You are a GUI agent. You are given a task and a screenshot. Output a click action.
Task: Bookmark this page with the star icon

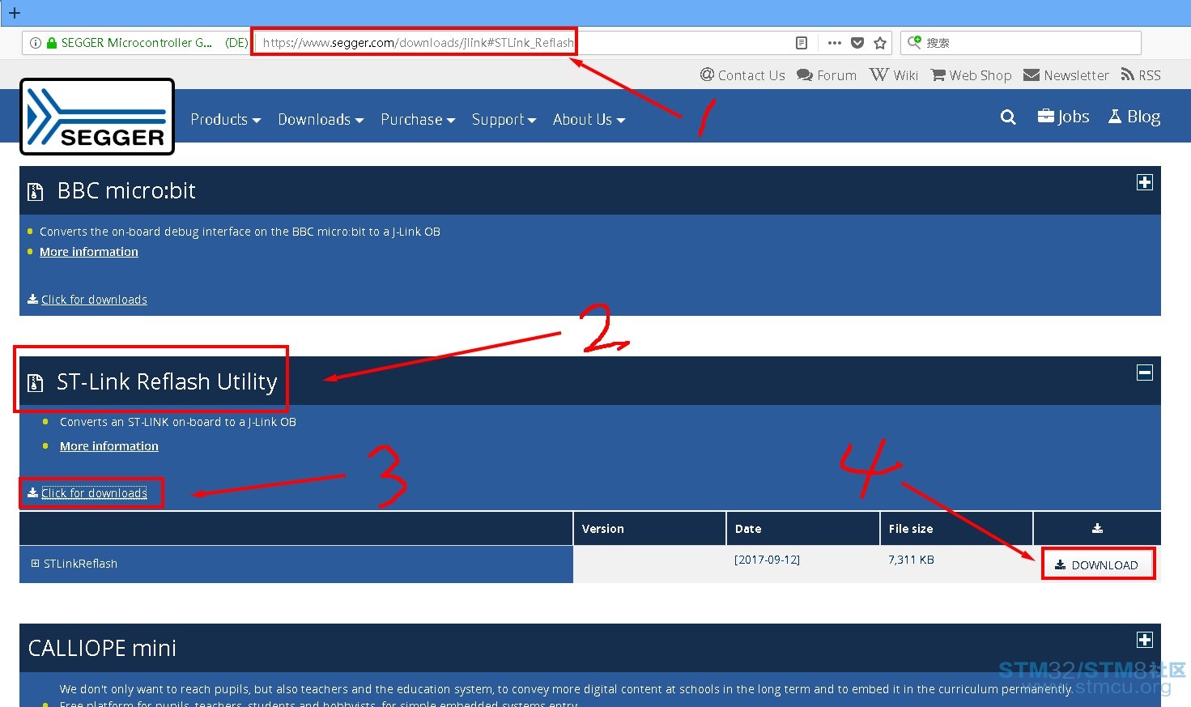click(880, 43)
